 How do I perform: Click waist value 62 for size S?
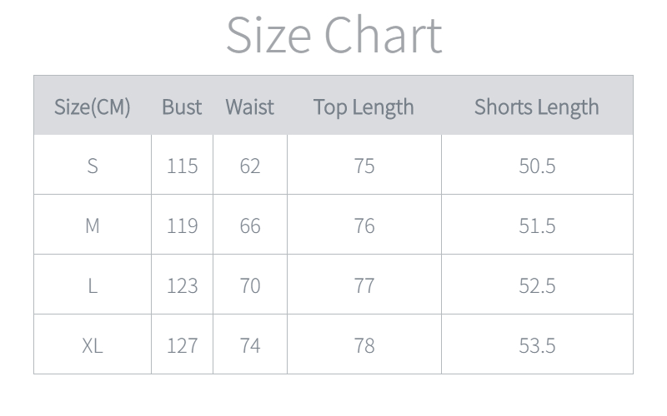pyautogui.click(x=249, y=166)
